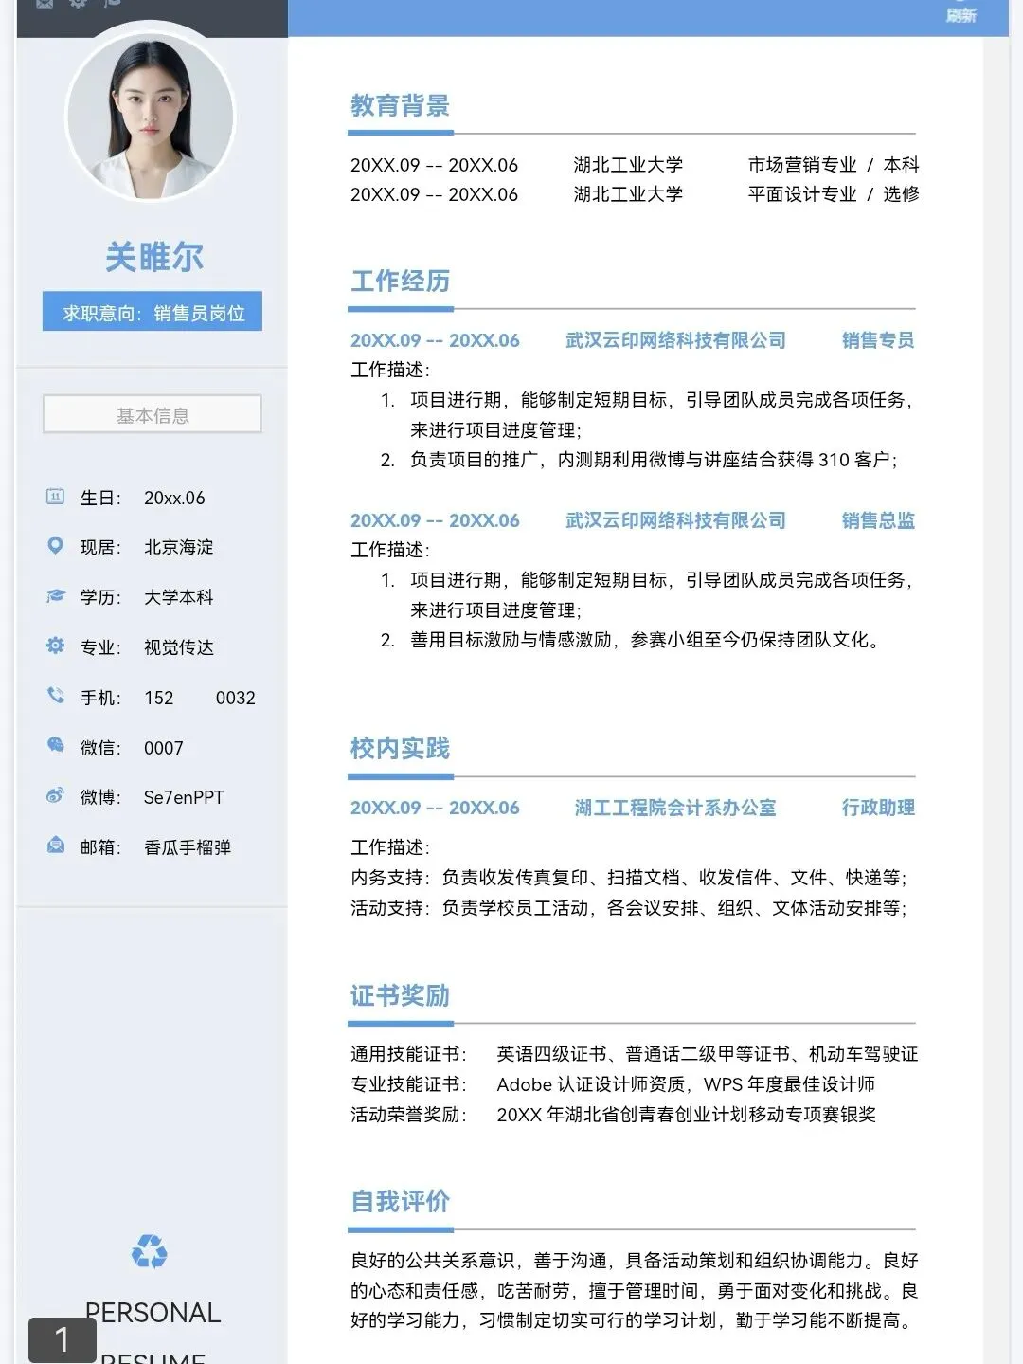This screenshot has height=1364, width=1023.
Task: Click the education value 大学本科
Action: (x=179, y=597)
